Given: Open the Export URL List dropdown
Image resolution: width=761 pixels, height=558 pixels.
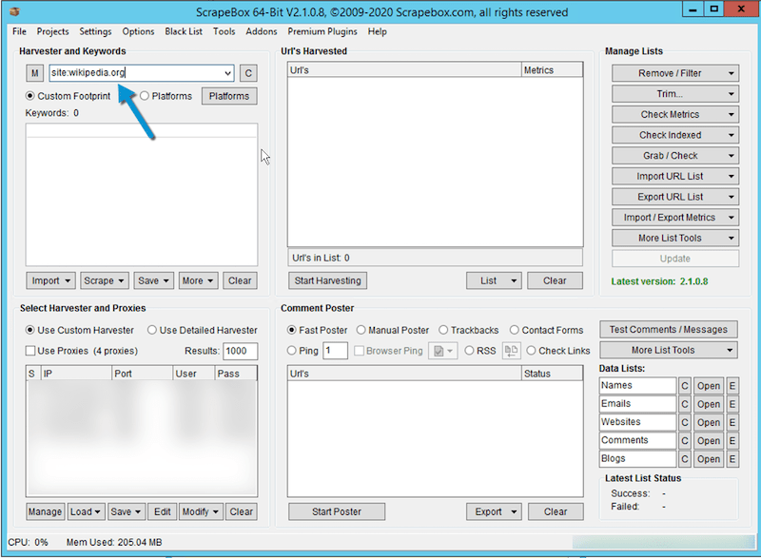Looking at the screenshot, I should 674,197.
